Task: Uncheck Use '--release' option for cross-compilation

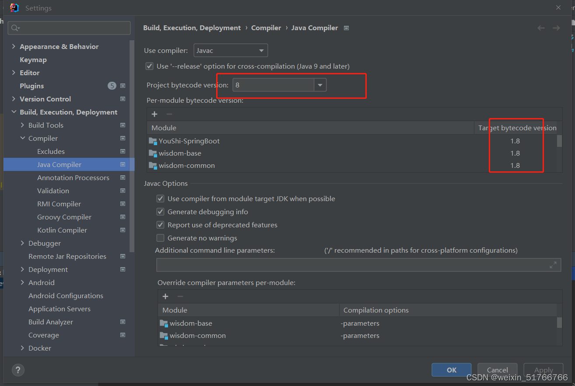Action: pyautogui.click(x=149, y=66)
